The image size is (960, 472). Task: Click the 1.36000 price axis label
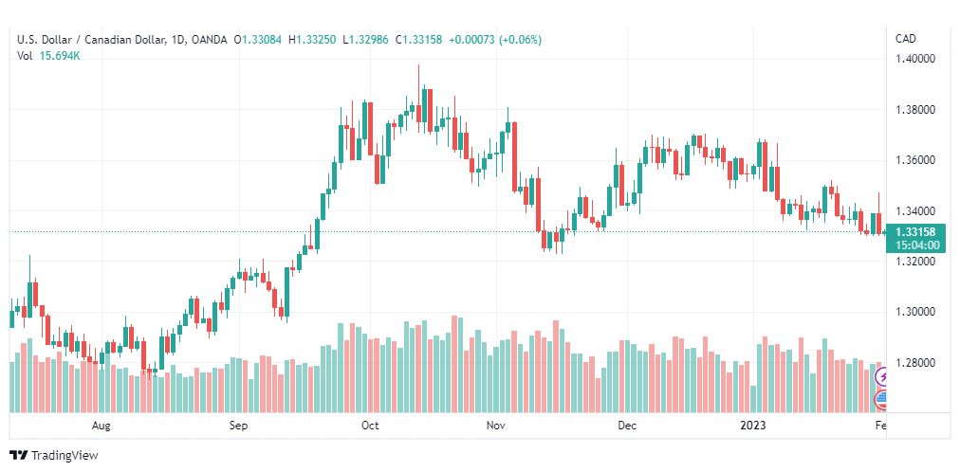point(915,160)
